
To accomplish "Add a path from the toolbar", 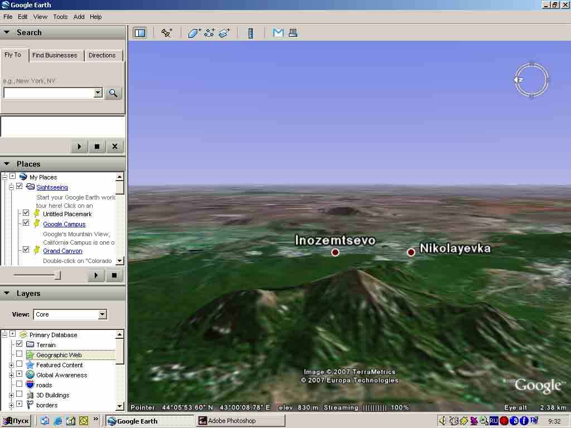I will point(209,33).
